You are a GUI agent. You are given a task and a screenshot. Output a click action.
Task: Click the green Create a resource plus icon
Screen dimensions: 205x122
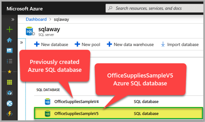[x=10, y=29]
